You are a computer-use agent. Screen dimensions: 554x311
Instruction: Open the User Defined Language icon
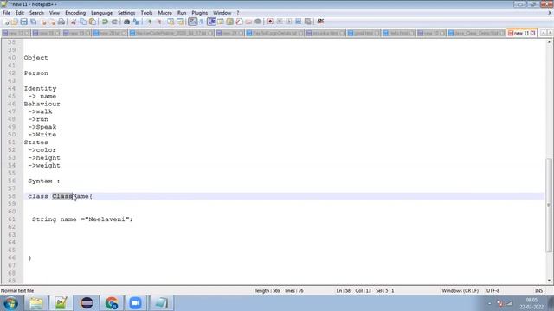(221, 22)
